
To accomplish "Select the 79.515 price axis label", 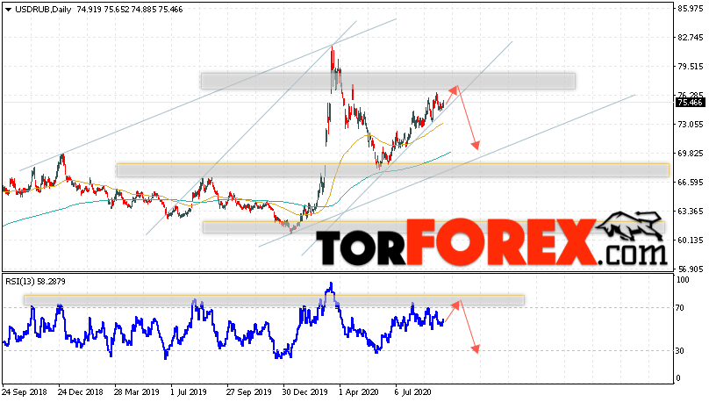I will (691, 67).
